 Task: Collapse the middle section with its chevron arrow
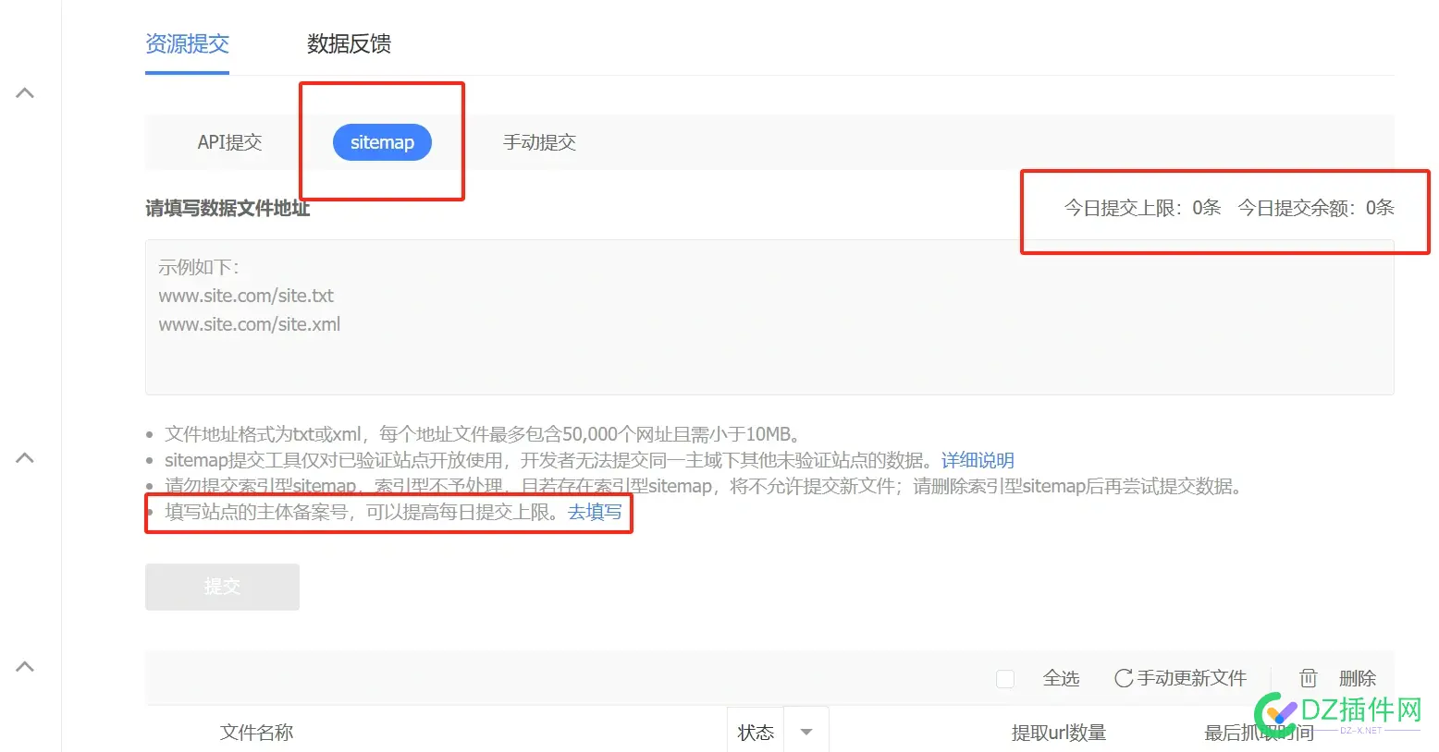coord(25,457)
